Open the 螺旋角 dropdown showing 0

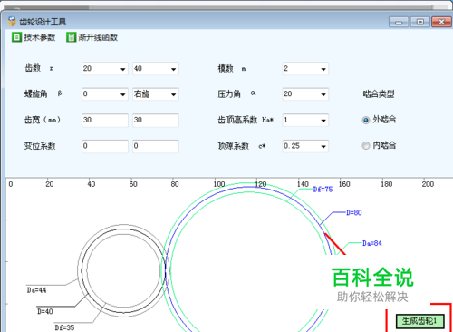coord(105,94)
